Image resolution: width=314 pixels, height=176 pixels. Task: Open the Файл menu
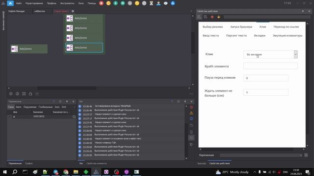click(19, 3)
